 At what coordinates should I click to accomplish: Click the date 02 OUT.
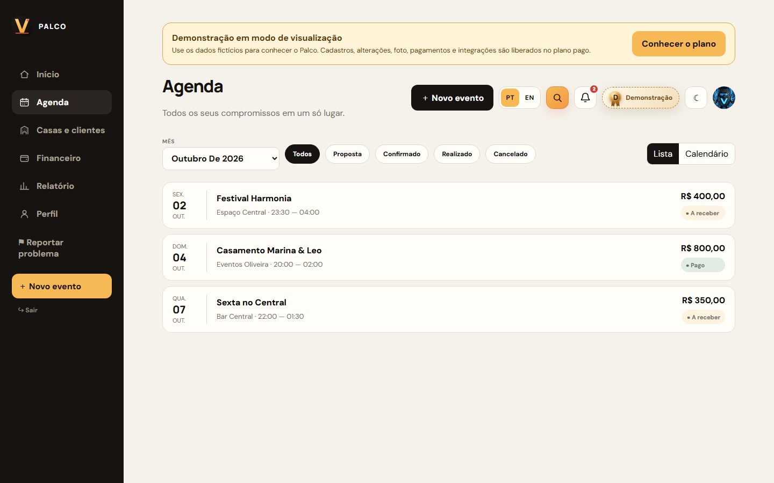(x=180, y=206)
